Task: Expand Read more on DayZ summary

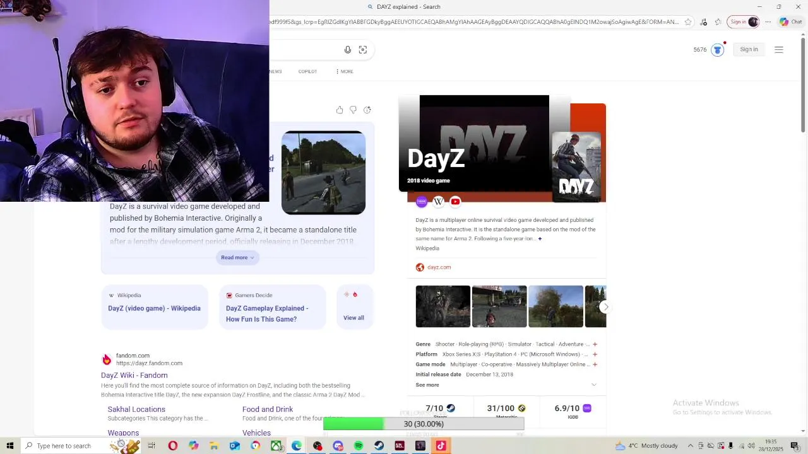Action: click(x=237, y=257)
